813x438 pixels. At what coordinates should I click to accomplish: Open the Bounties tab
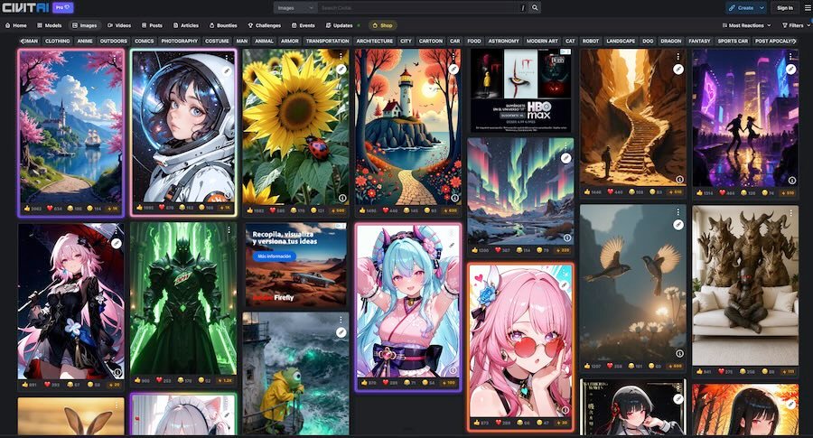click(x=223, y=25)
